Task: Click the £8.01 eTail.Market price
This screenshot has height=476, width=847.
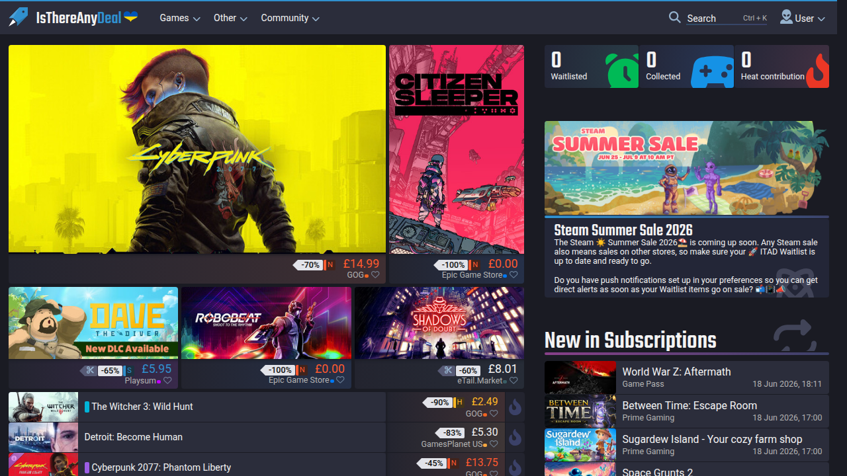Action: click(502, 369)
